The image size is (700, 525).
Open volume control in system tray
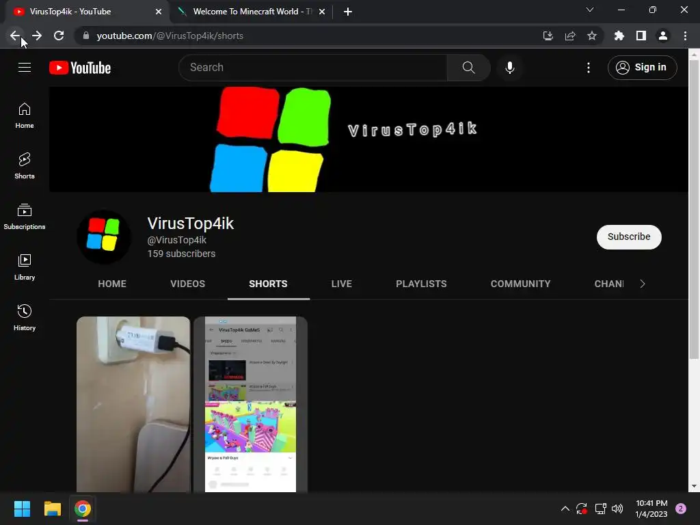[x=617, y=509]
